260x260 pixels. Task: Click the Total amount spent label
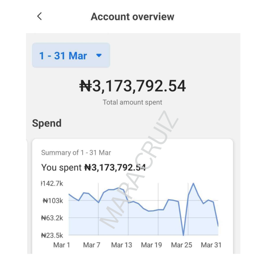click(132, 102)
